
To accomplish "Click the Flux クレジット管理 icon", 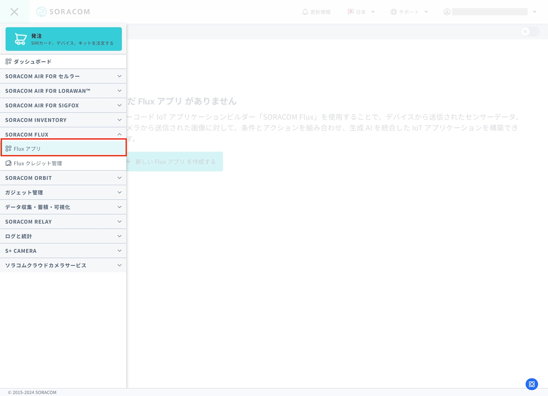I will coord(8,163).
